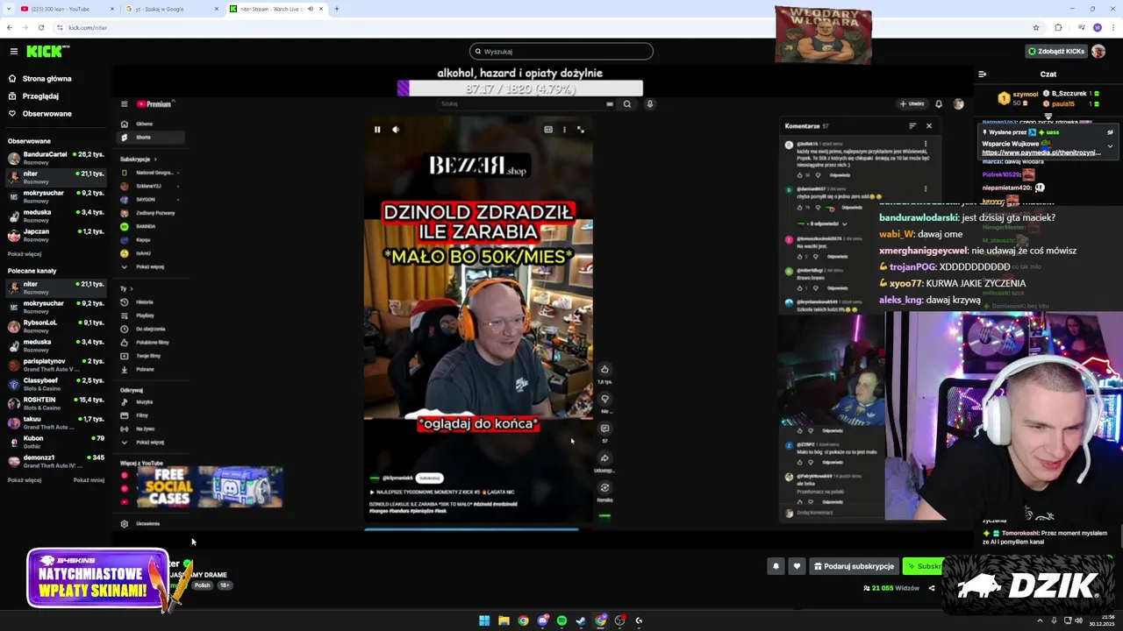
Task: Open mokrysuchar in Obserwowane list
Action: 56,196
